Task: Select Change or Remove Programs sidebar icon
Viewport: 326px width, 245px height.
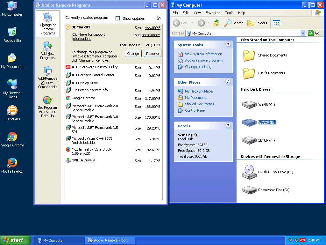Action: [x=48, y=24]
